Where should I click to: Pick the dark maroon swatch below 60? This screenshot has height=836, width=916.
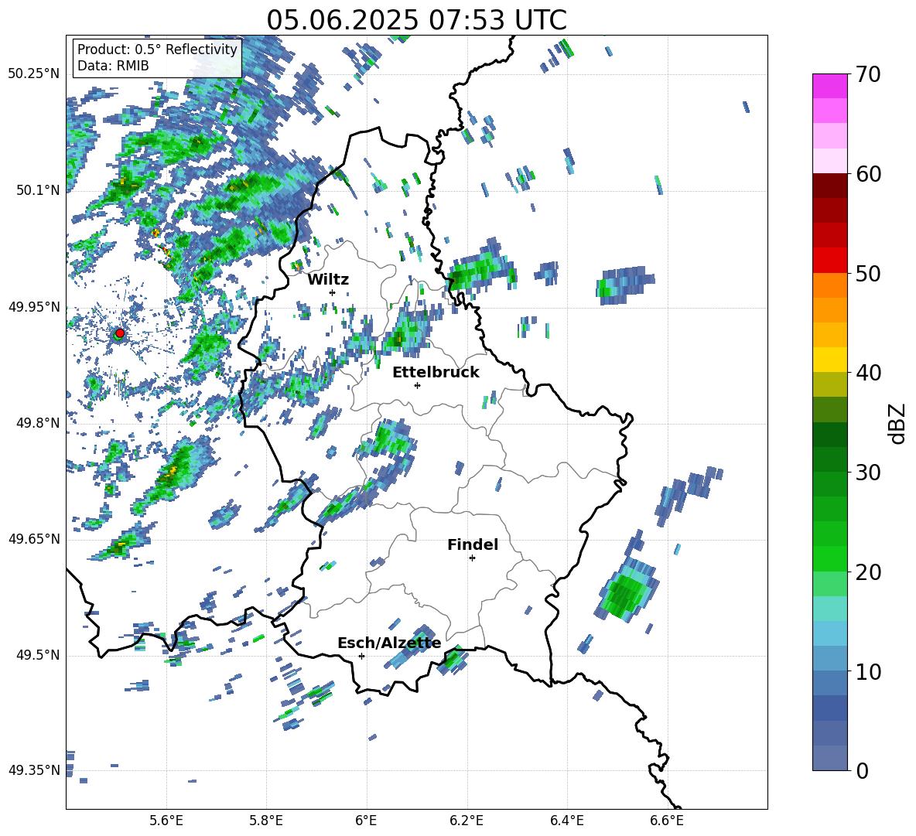(829, 186)
